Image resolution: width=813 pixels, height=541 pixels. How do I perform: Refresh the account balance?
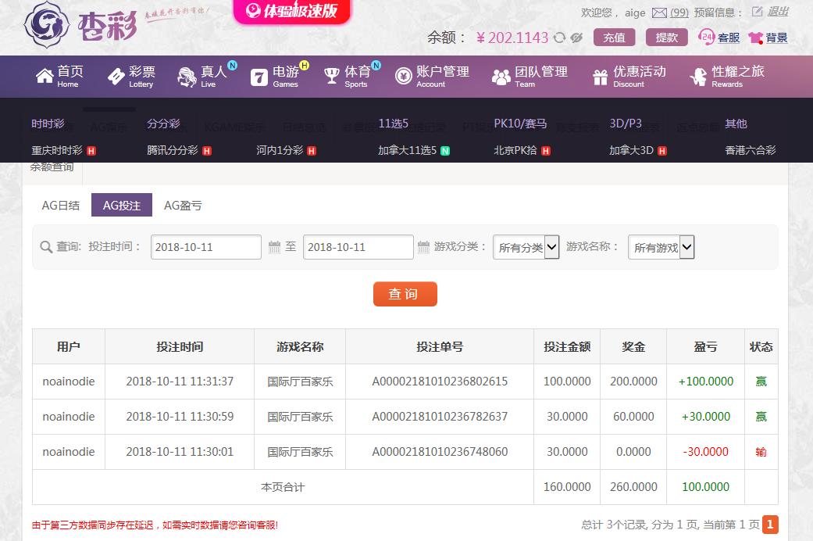(x=559, y=38)
